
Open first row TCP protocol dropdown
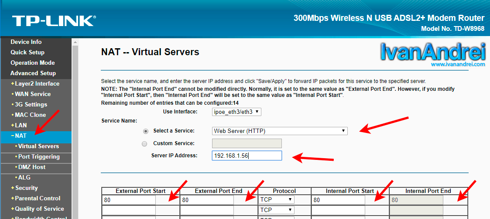coord(277,199)
